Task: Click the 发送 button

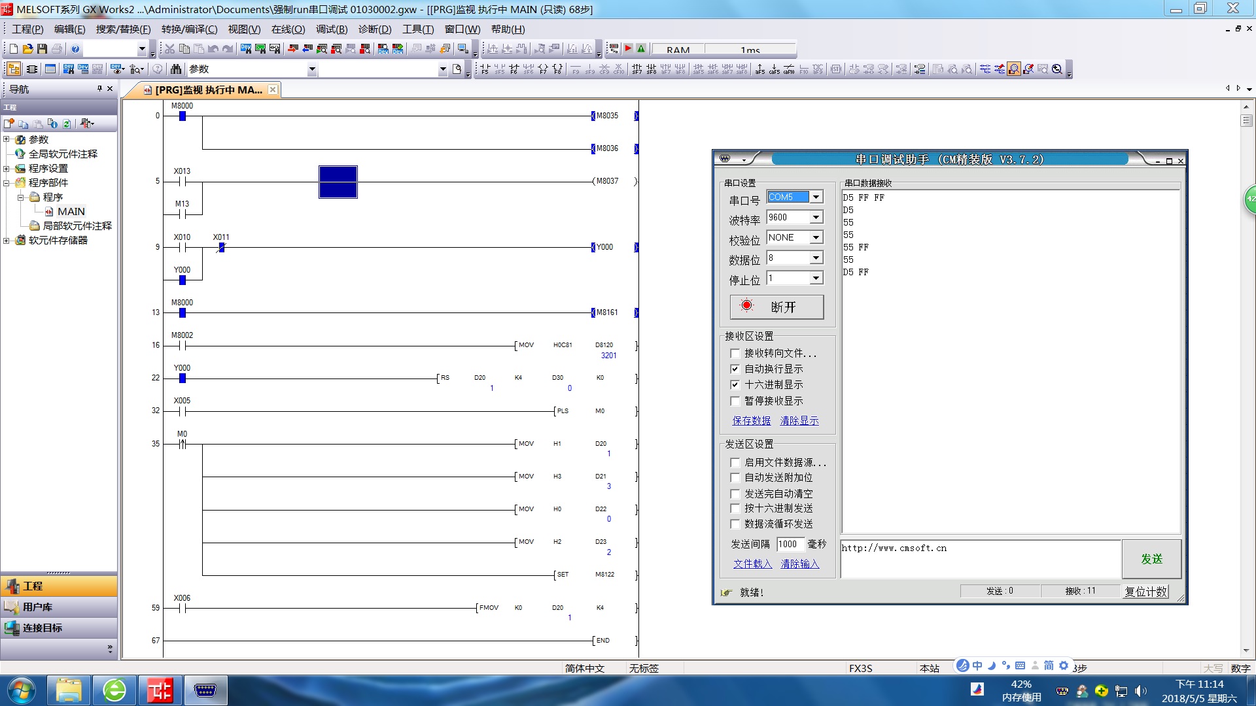Action: [x=1151, y=559]
